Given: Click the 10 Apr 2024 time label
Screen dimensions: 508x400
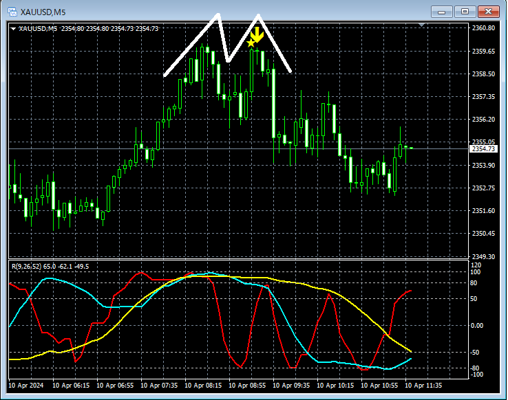Looking at the screenshot, I should point(26,386).
